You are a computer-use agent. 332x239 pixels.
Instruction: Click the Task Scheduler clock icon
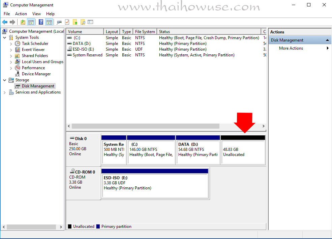coord(18,44)
